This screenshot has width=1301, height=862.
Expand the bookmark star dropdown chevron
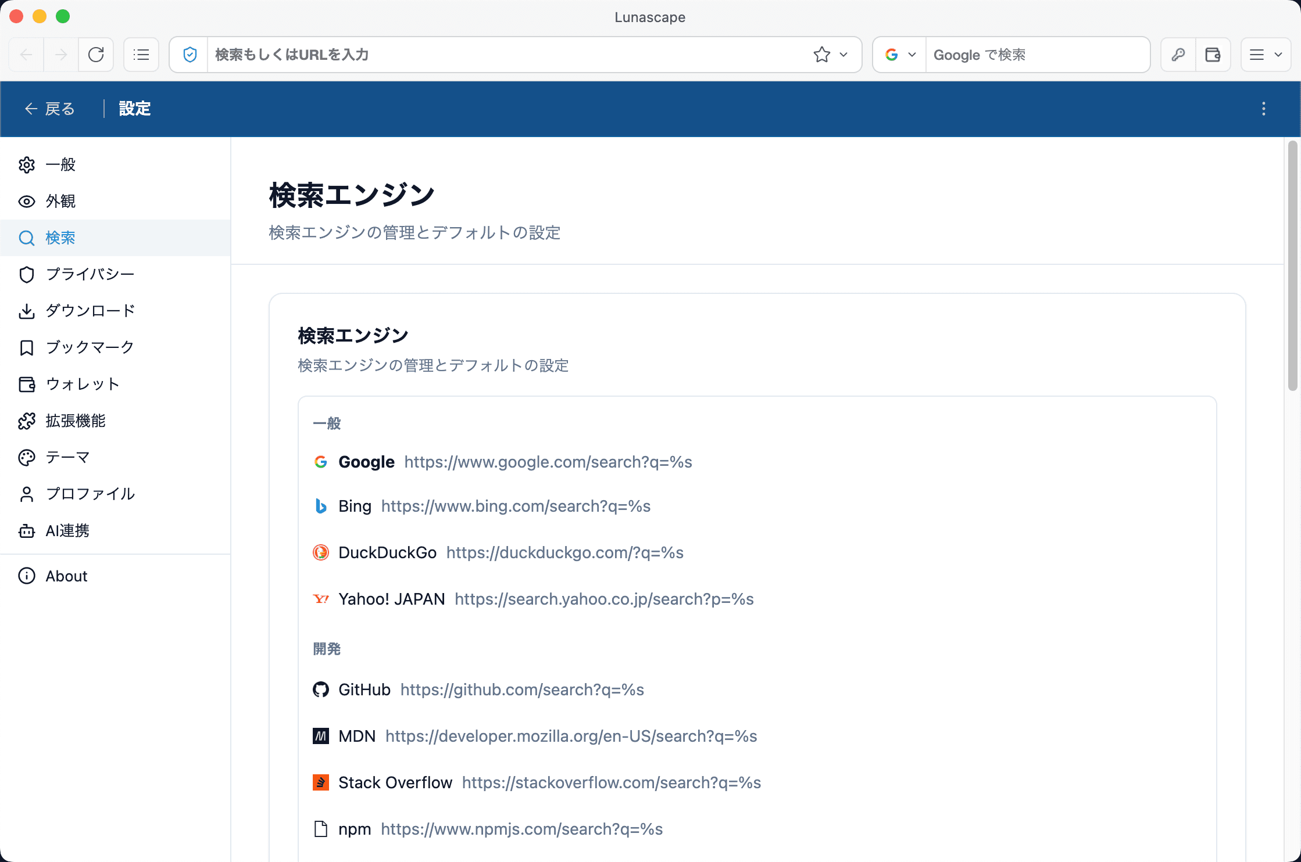click(x=844, y=55)
